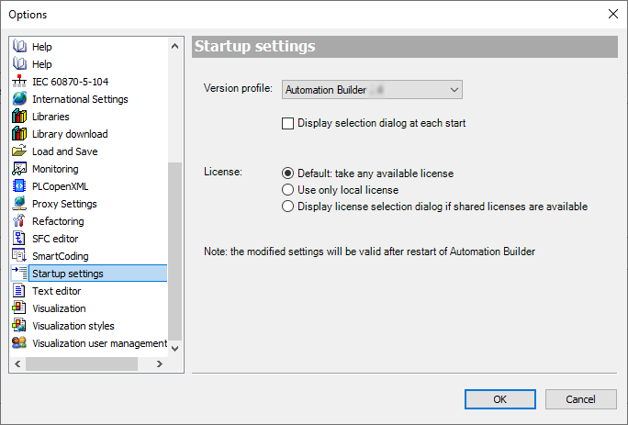This screenshot has height=425, width=628.
Task: Click the Text editor document icon
Action: point(19,290)
